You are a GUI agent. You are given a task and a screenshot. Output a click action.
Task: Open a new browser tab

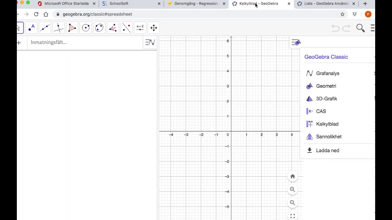tap(365, 4)
